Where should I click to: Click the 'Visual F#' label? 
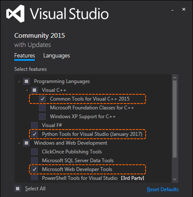(x=52, y=125)
